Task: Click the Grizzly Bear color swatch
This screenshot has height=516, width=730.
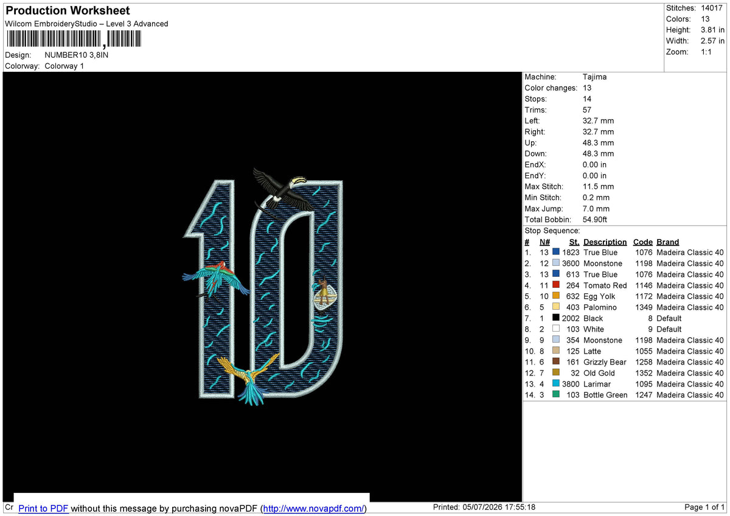Action: 556,361
